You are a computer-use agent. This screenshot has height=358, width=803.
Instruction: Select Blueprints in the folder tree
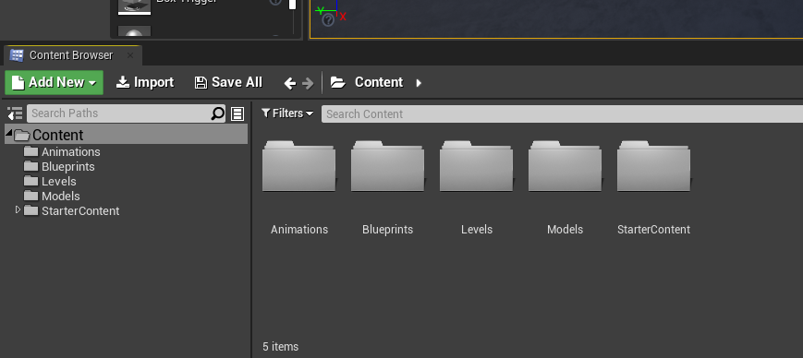68,167
